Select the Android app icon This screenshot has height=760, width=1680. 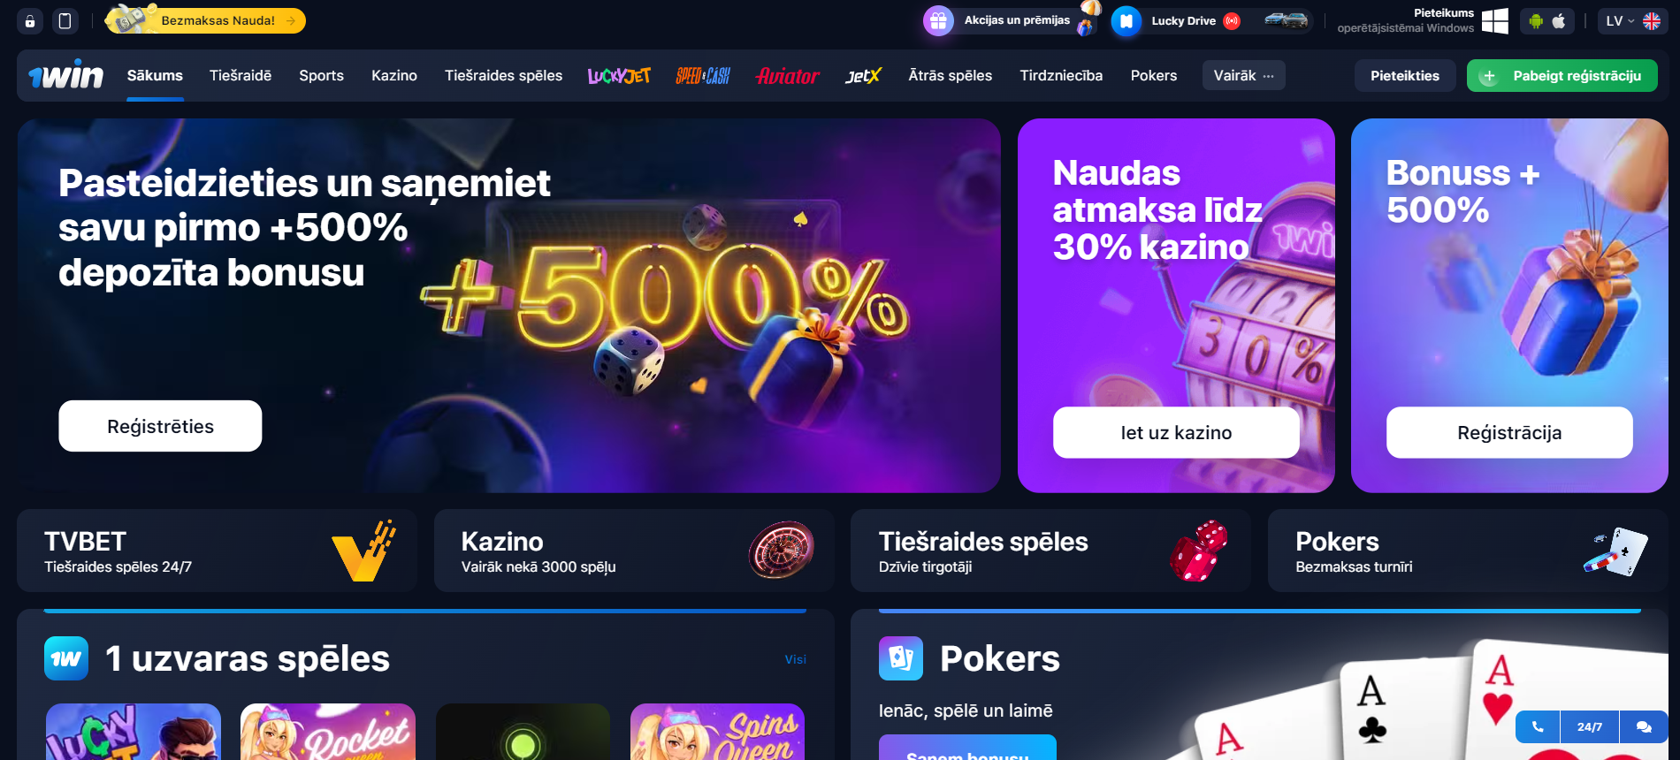pyautogui.click(x=1536, y=21)
